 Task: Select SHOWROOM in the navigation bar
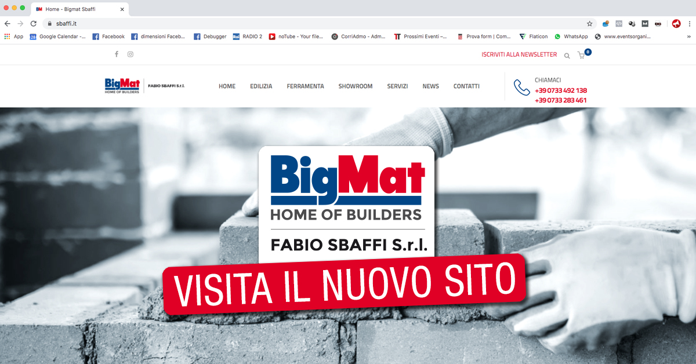click(355, 86)
